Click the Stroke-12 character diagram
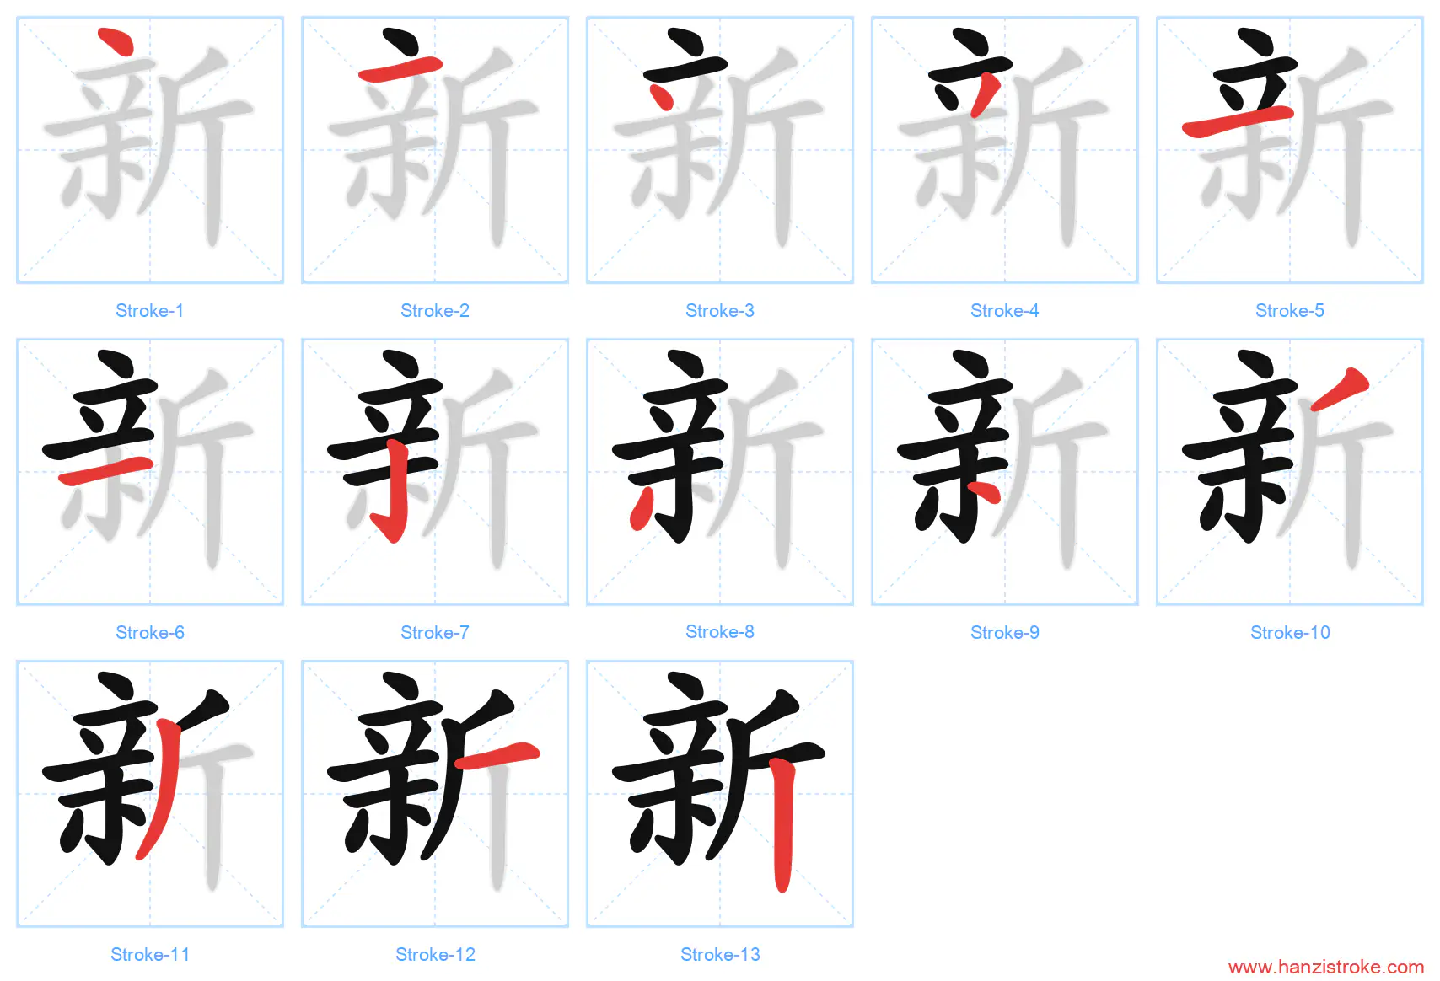The height and width of the screenshot is (981, 1440). (435, 794)
